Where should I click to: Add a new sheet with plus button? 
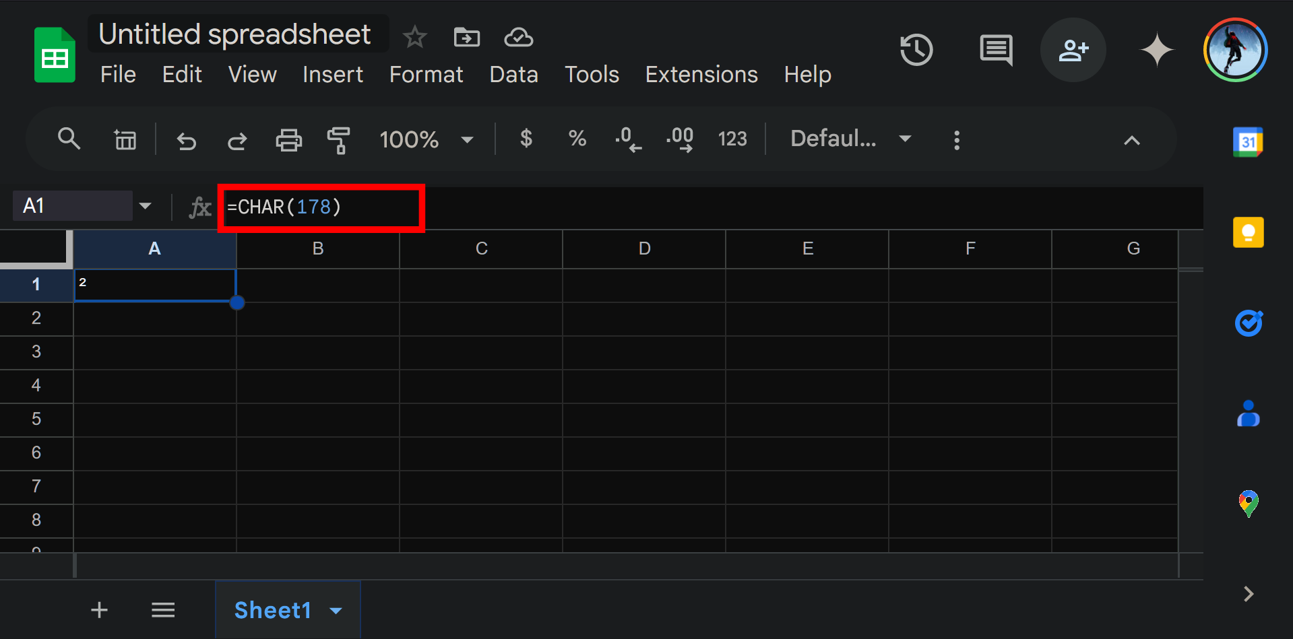(99, 610)
